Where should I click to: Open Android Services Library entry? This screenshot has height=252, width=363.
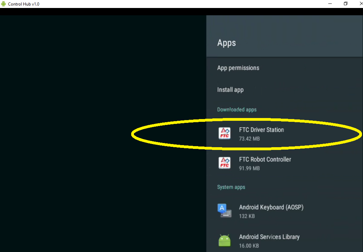coord(285,241)
